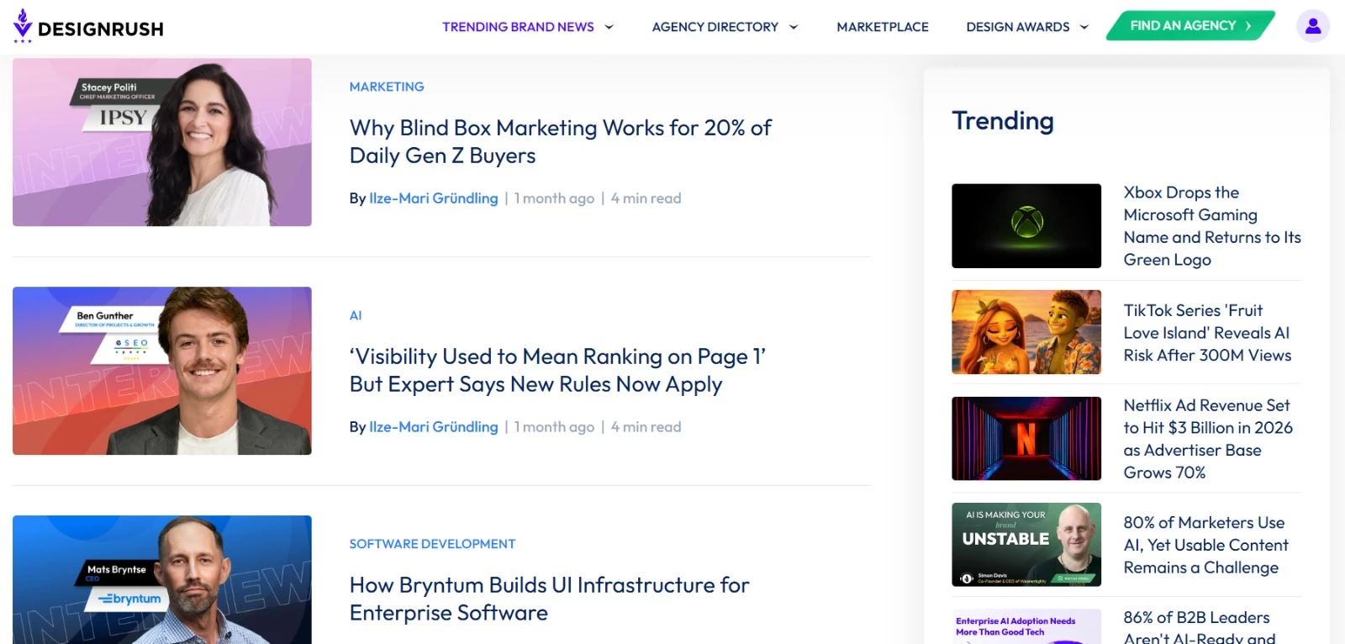The width and height of the screenshot is (1345, 644).
Task: Open the Design Awards menu
Action: pos(1018,27)
